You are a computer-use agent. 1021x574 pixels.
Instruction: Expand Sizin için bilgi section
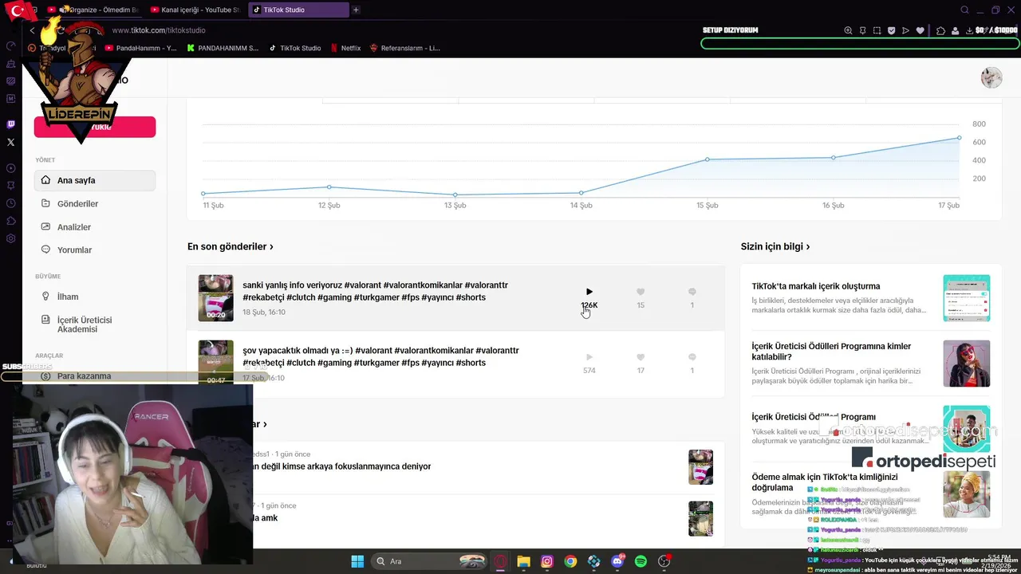click(x=775, y=247)
